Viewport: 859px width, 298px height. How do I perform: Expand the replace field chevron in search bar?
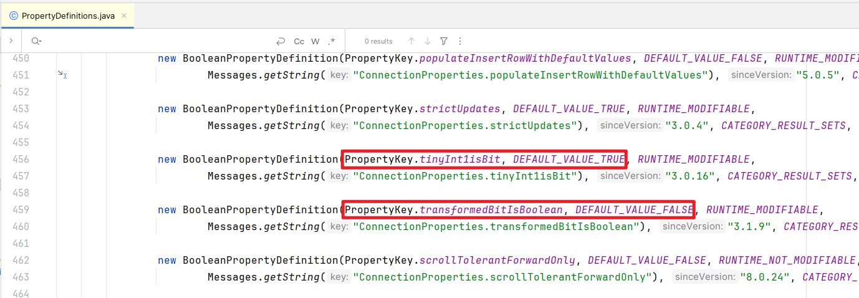tap(11, 41)
